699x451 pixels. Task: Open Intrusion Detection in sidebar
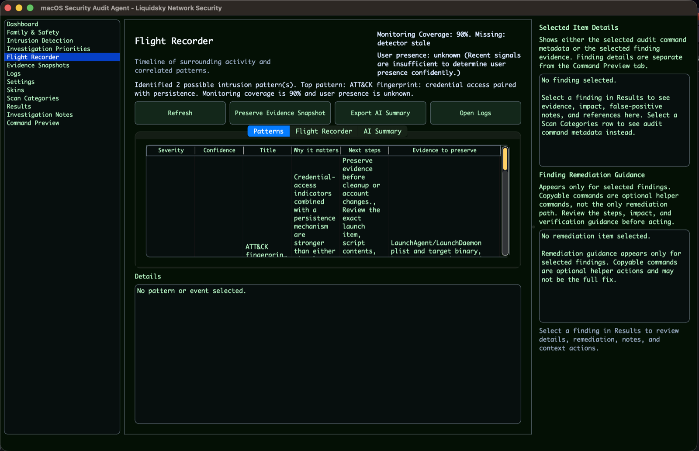[62, 41]
